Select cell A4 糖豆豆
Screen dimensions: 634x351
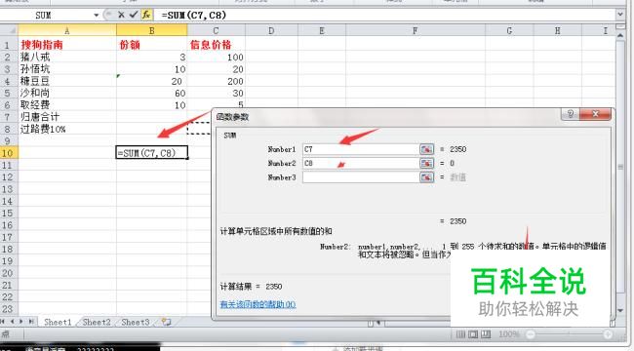pyautogui.click(x=67, y=81)
